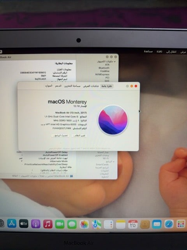Click battery device name bq20z451
The width and height of the screenshot is (187, 250).
(x=41, y=79)
